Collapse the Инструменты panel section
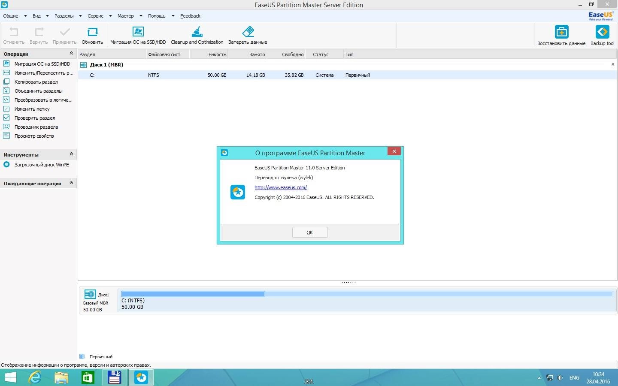 (71, 154)
